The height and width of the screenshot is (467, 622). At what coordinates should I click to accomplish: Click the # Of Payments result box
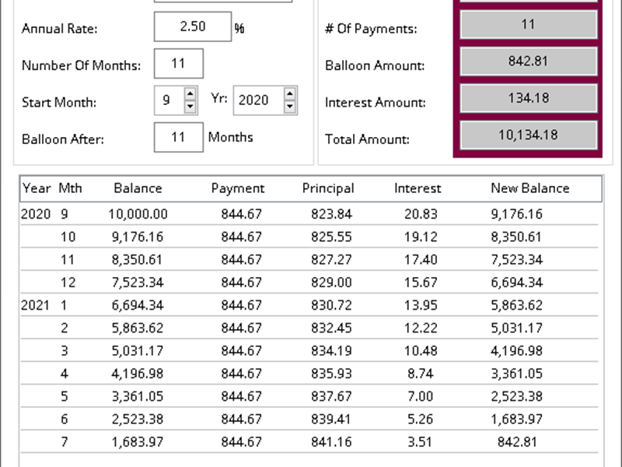pyautogui.click(x=528, y=24)
